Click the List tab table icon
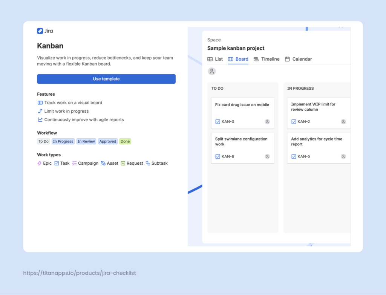Screen dimensions: 386x295 210,59
